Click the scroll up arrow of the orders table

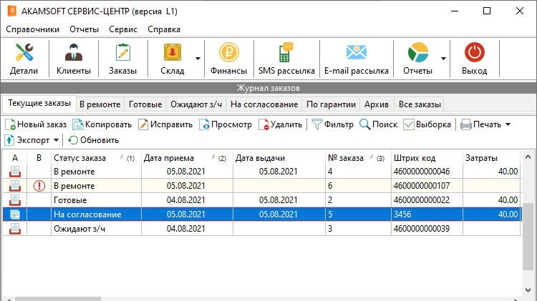tap(528, 157)
